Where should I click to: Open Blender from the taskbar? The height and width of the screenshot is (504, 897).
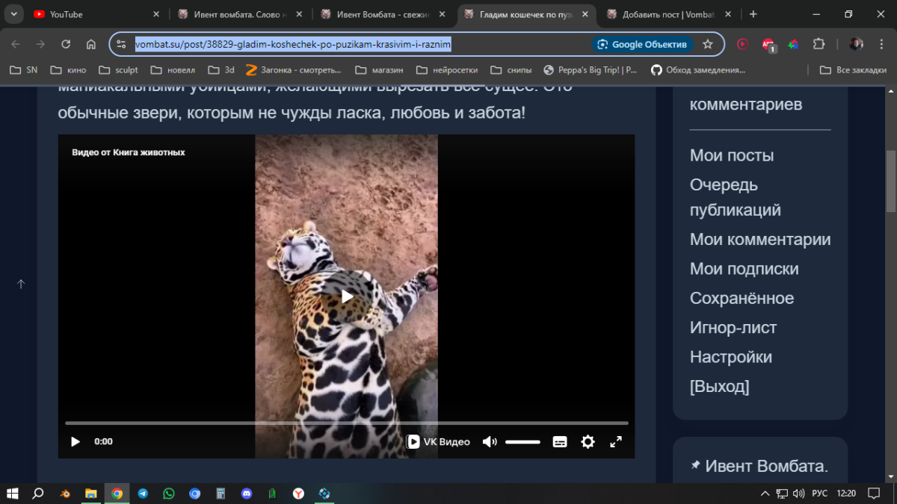click(x=66, y=494)
